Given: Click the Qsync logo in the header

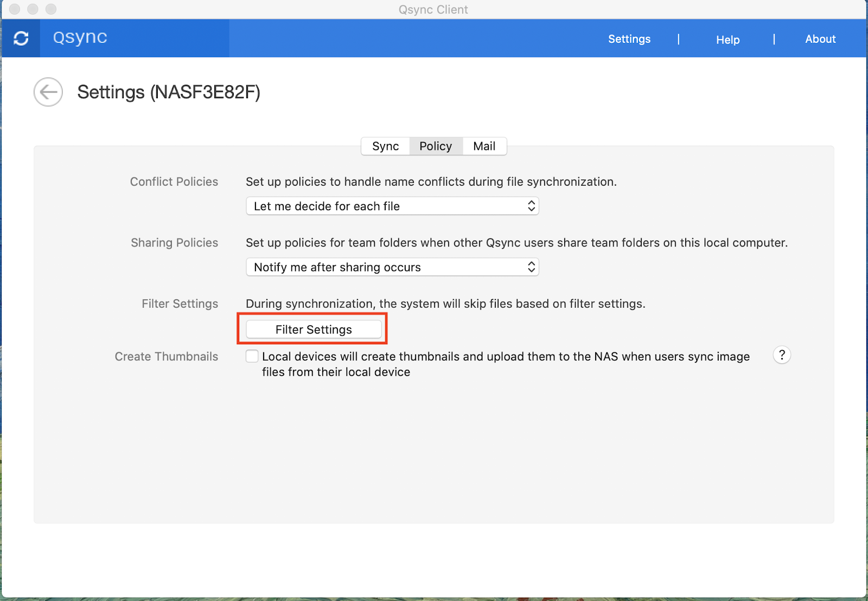Looking at the screenshot, I should [x=80, y=37].
